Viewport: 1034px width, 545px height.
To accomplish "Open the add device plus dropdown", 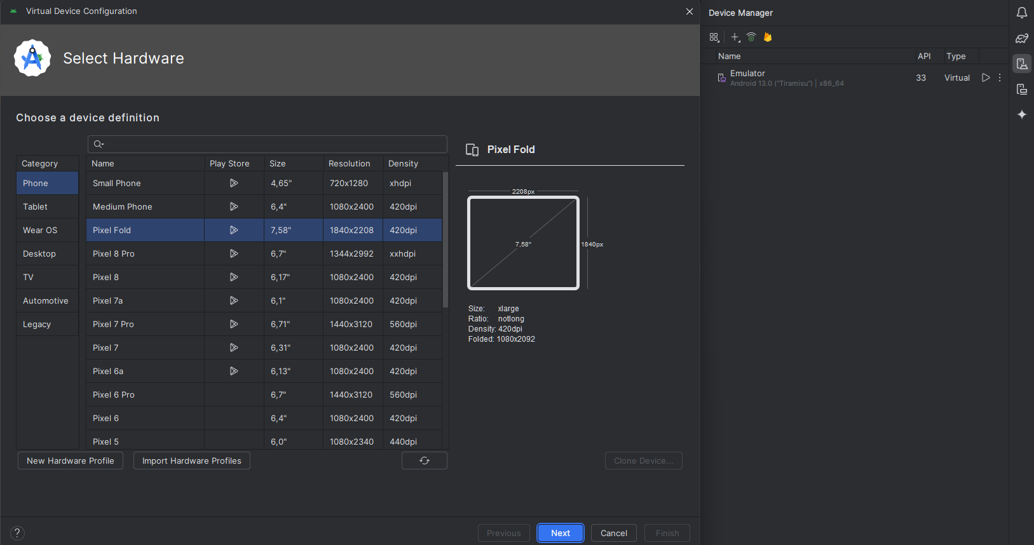I will [735, 37].
